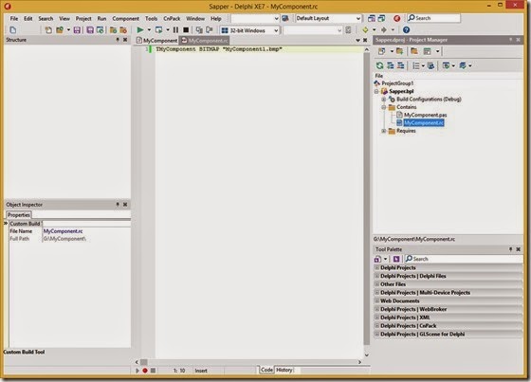Click the Delphi Projects | XML category
Image resolution: width=531 pixels, height=382 pixels.
pyautogui.click(x=448, y=318)
